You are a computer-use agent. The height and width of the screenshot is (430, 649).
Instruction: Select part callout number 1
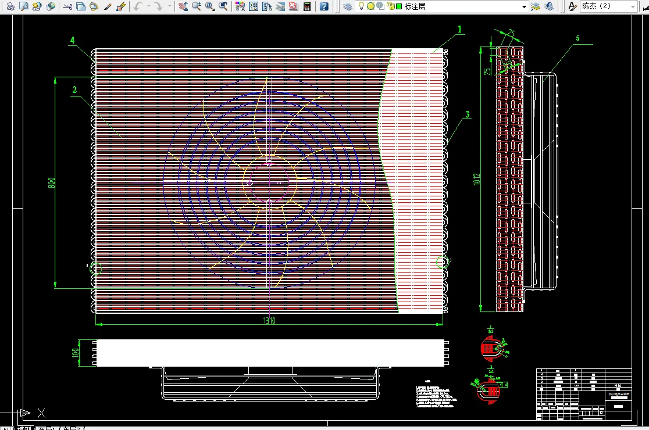(459, 30)
